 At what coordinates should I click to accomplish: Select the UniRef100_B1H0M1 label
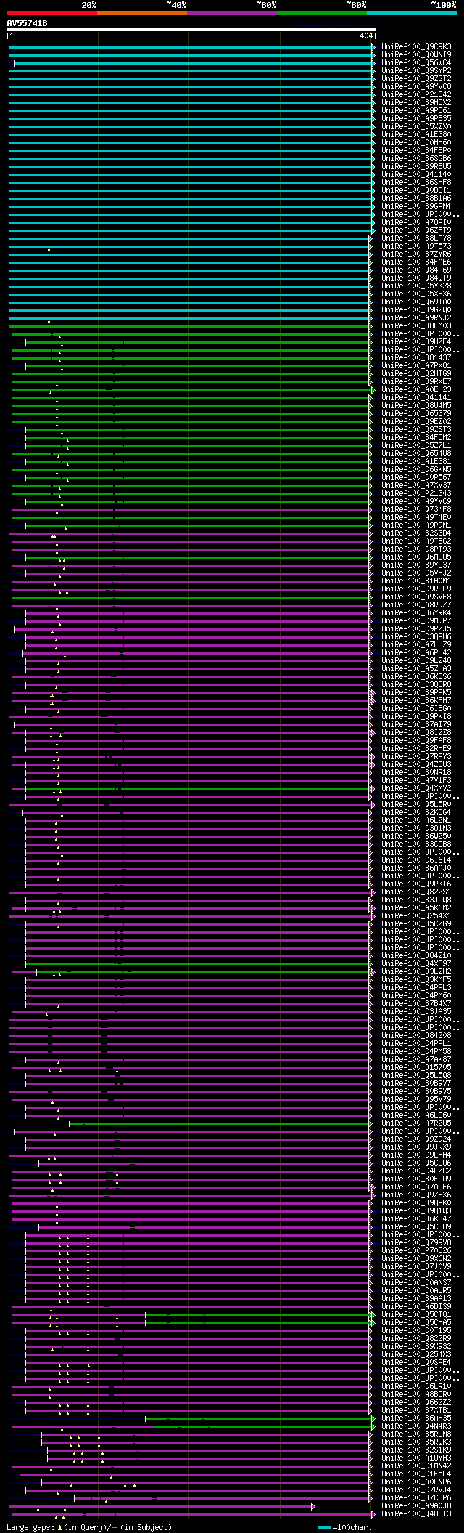pyautogui.click(x=416, y=581)
